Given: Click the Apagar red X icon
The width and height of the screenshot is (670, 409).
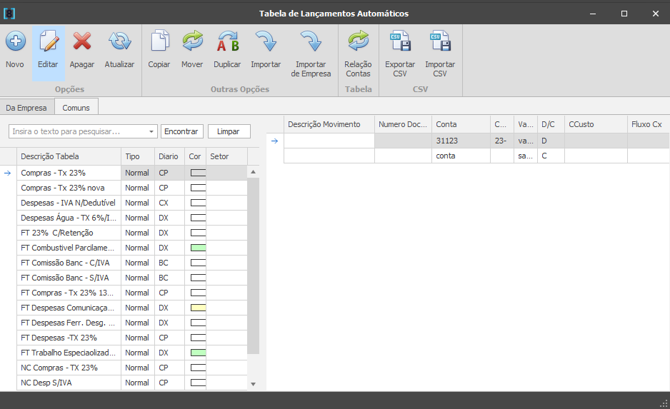Looking at the screenshot, I should [x=81, y=41].
